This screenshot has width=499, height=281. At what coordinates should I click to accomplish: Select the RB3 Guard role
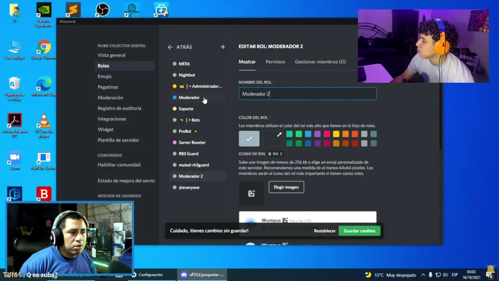pyautogui.click(x=198, y=154)
